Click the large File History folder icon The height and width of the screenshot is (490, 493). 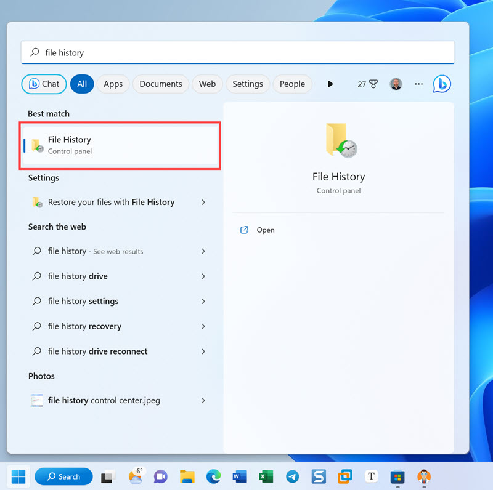point(341,140)
